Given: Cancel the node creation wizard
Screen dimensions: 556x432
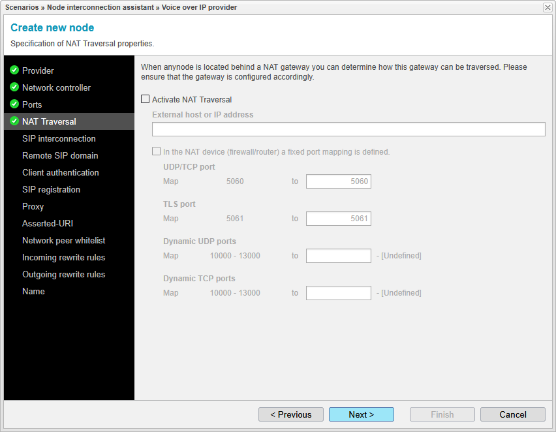Looking at the screenshot, I should [x=512, y=414].
